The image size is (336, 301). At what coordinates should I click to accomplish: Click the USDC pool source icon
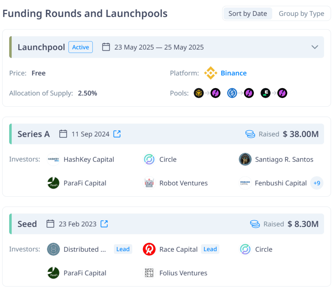pyautogui.click(x=232, y=93)
